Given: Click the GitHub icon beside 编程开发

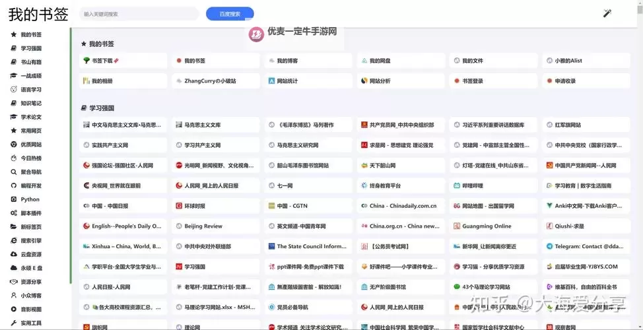Looking at the screenshot, I should point(13,185).
